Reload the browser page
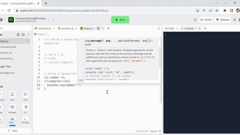 [x=9, y=10]
